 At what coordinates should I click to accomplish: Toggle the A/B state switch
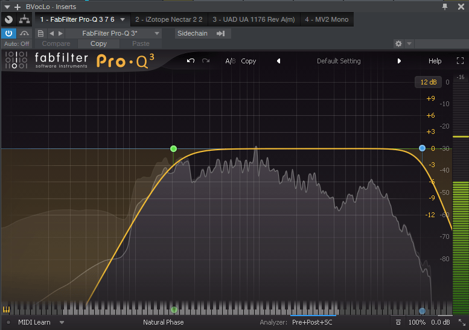[230, 61]
